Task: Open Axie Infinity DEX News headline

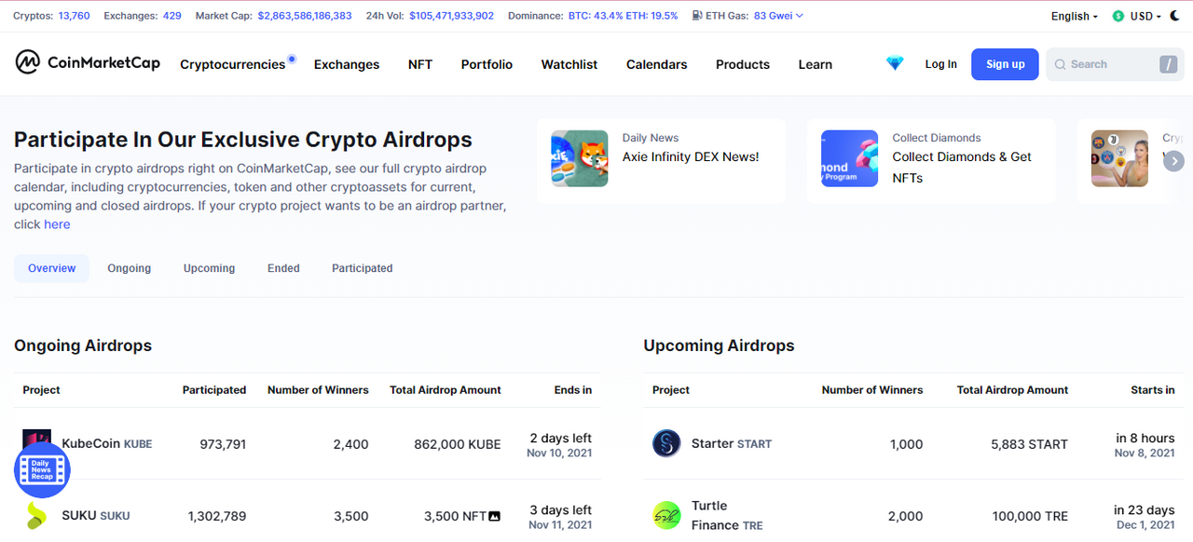Action: point(691,156)
